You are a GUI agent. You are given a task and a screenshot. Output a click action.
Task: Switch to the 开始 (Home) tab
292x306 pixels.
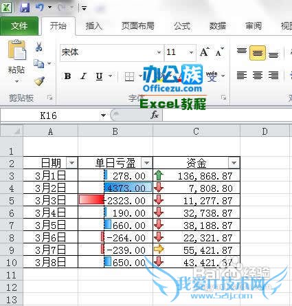pos(58,25)
